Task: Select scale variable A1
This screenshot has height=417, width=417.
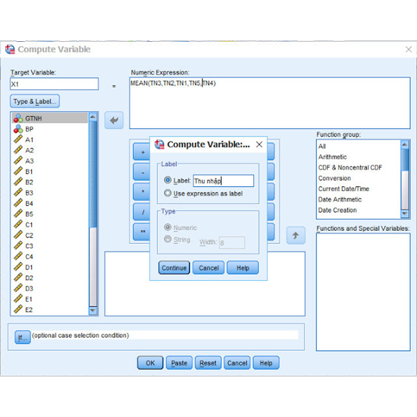Action: click(x=50, y=139)
